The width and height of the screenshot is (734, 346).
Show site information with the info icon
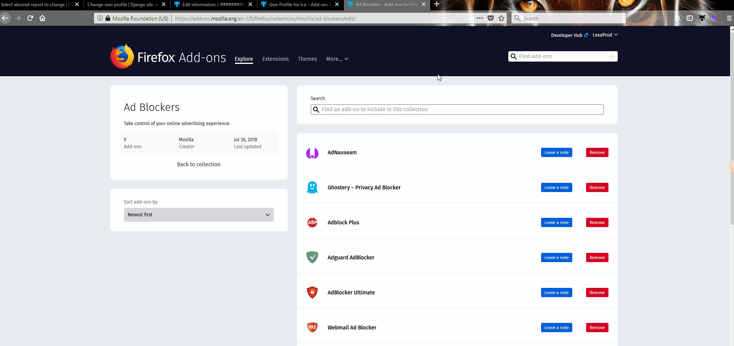[x=100, y=18]
